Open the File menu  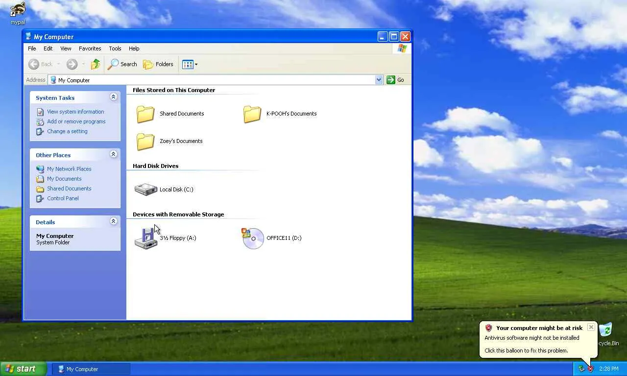tap(32, 48)
